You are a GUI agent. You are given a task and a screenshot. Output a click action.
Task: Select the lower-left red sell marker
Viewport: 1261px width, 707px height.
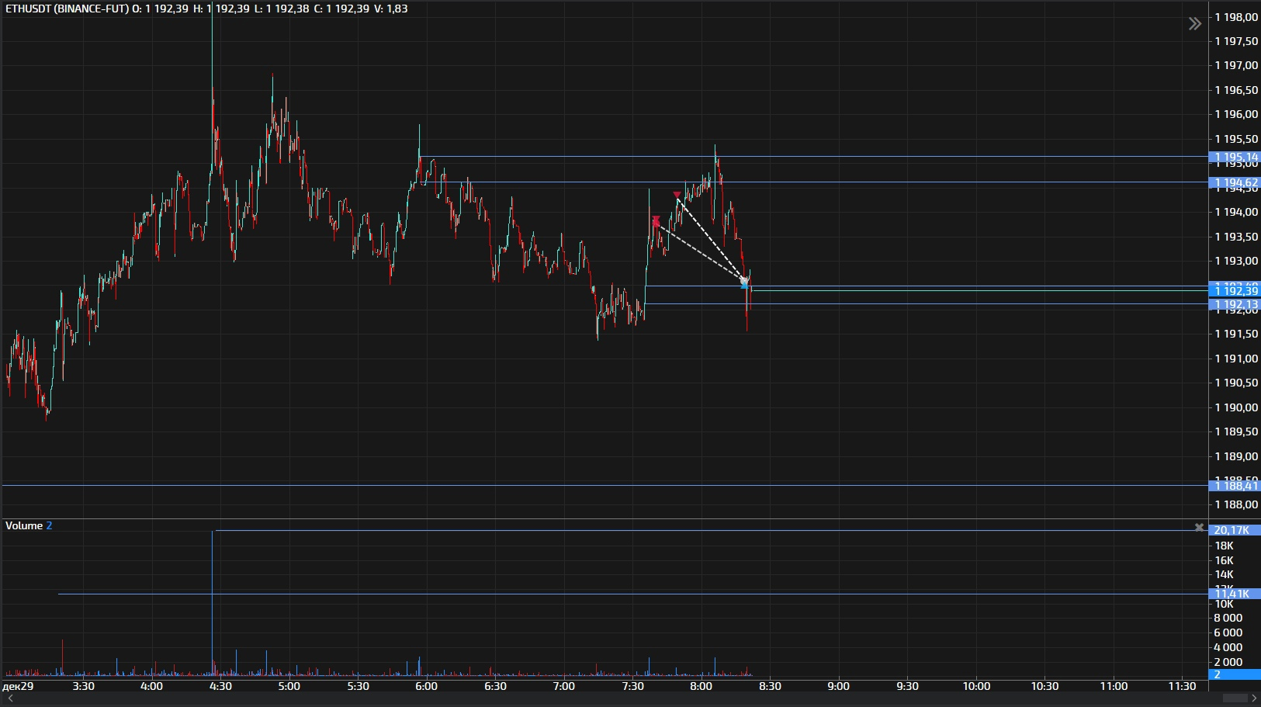(x=656, y=221)
